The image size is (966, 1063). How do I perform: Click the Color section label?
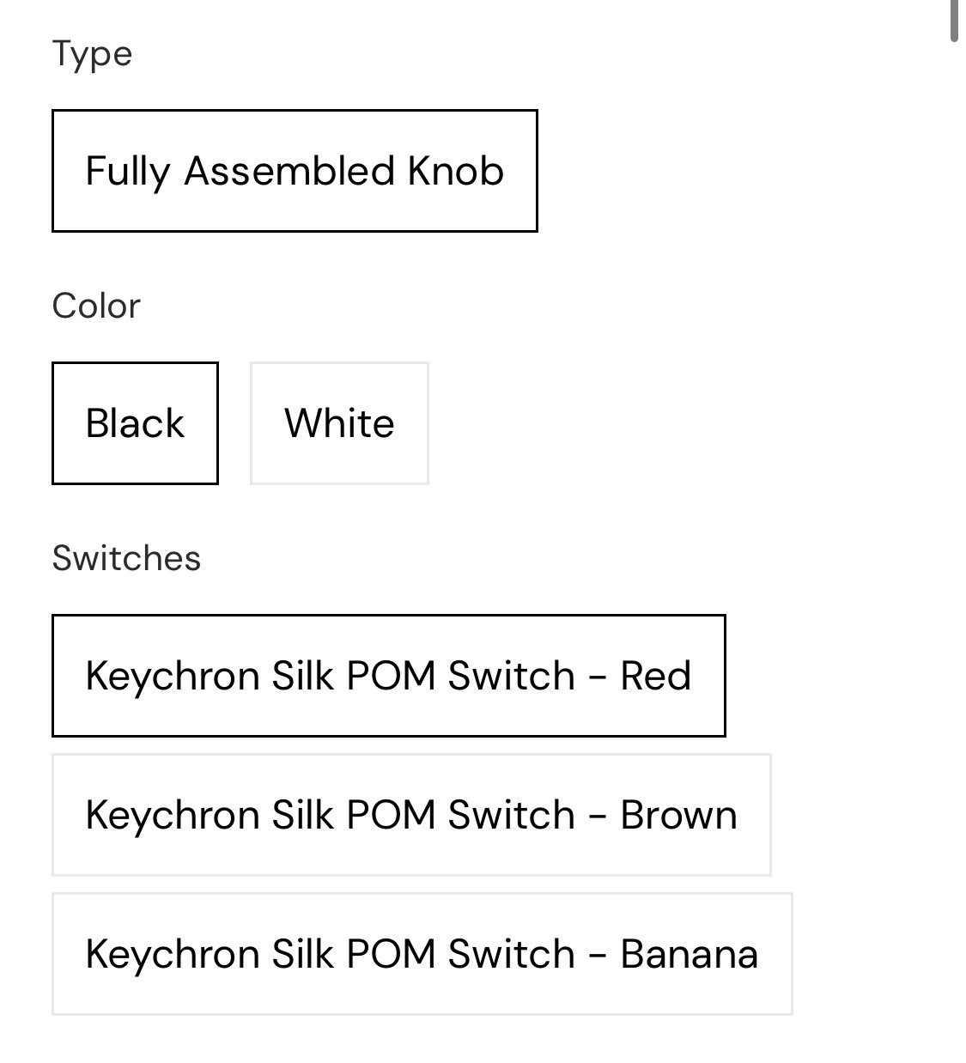[96, 306]
